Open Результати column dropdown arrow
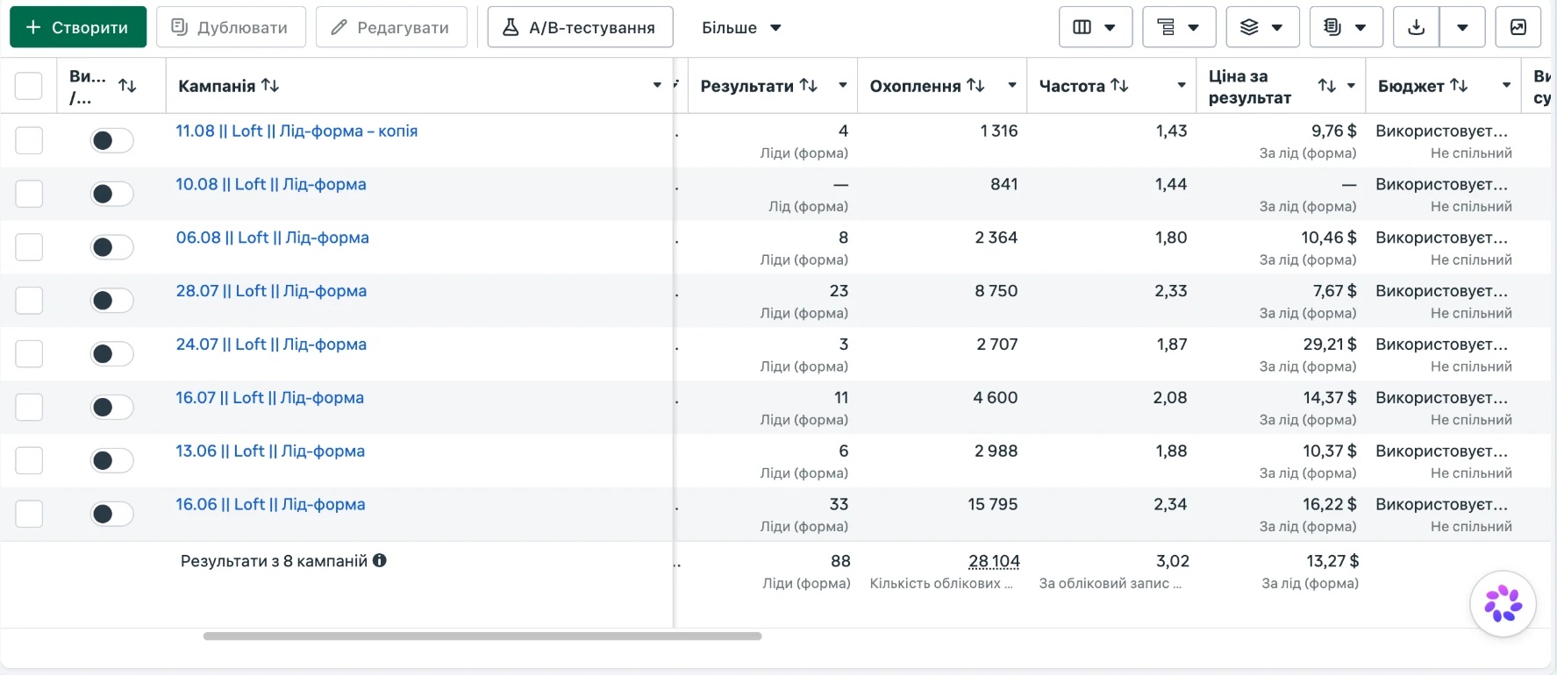The width and height of the screenshot is (1557, 675). click(843, 85)
